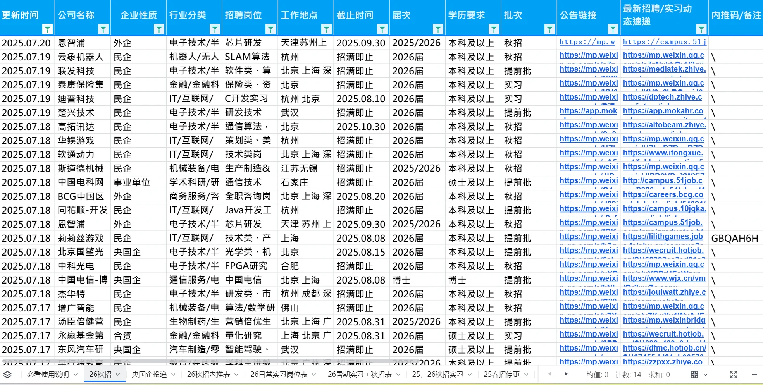Select the 佛山 work location cell

306,308
